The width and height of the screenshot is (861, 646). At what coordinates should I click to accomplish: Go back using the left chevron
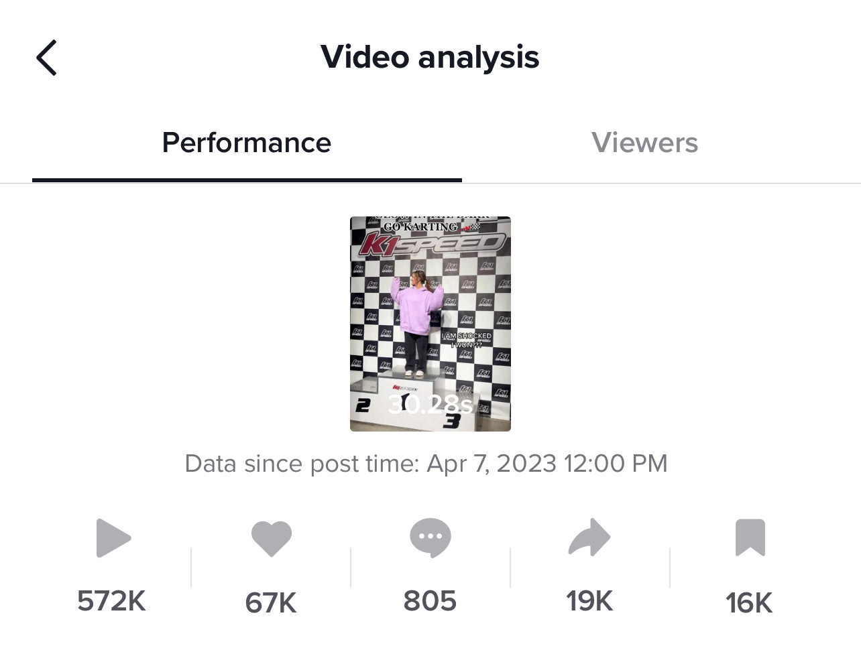pos(46,58)
